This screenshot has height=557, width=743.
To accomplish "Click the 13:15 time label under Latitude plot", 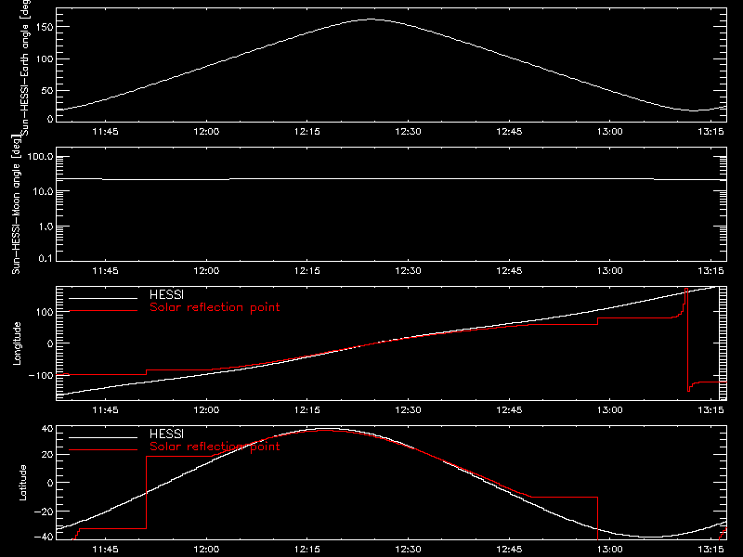I will (710, 549).
